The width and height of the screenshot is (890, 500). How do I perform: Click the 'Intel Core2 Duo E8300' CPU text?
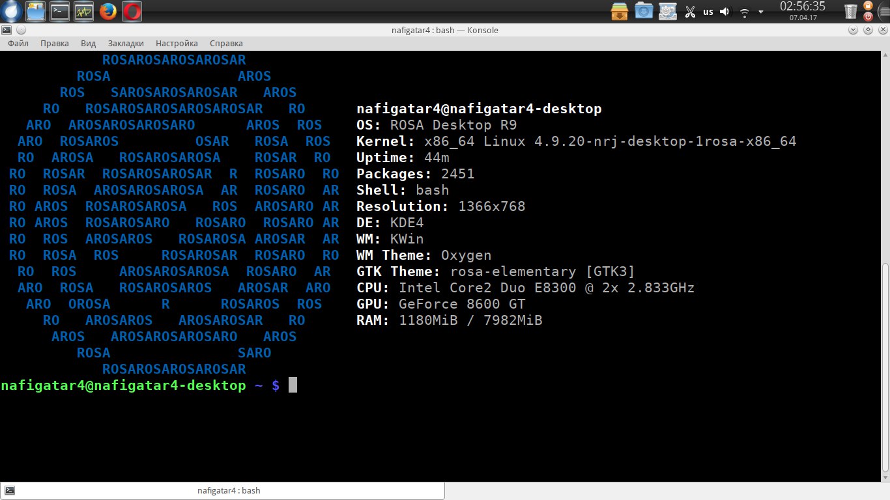487,288
